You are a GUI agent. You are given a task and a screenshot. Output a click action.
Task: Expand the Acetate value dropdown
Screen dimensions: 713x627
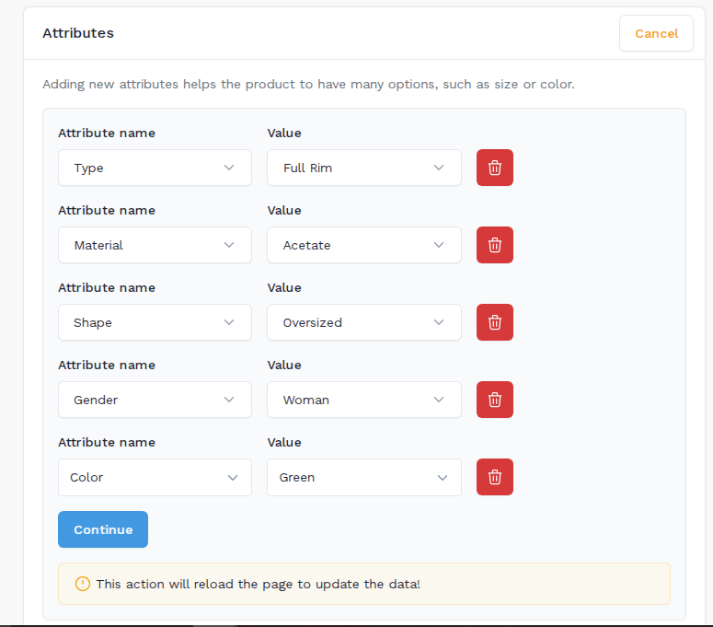(363, 245)
